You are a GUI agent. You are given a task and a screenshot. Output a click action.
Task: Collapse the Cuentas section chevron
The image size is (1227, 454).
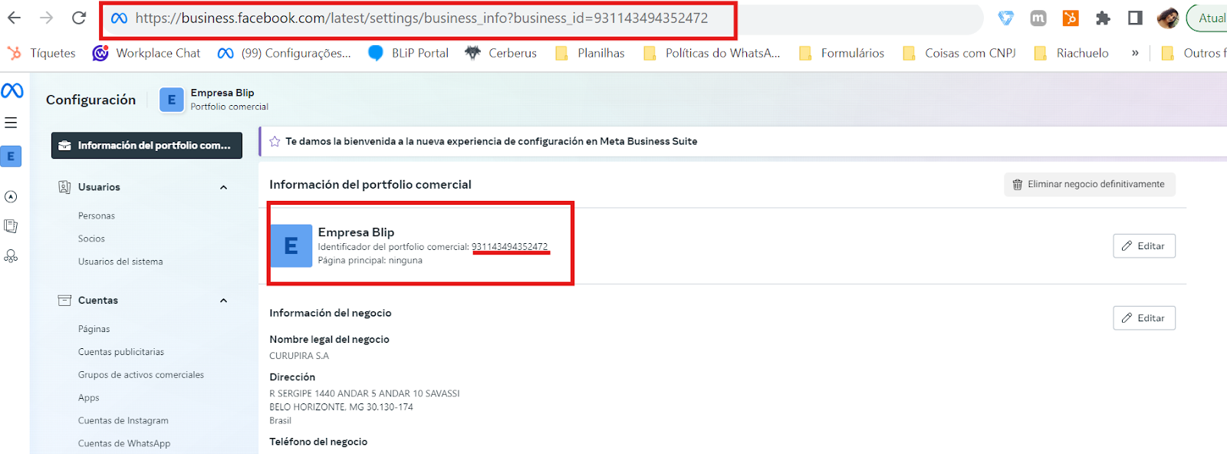pos(224,301)
